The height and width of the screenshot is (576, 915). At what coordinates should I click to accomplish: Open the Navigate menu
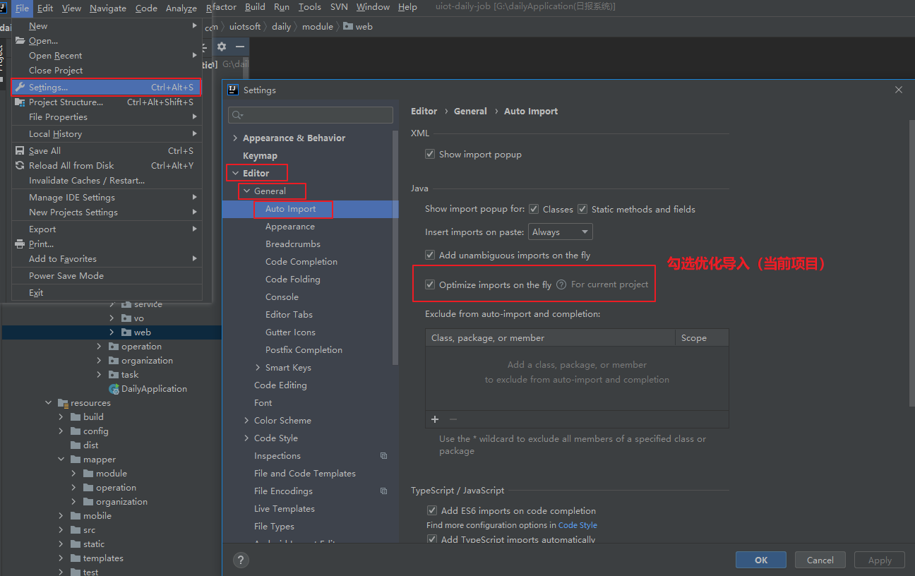point(107,8)
